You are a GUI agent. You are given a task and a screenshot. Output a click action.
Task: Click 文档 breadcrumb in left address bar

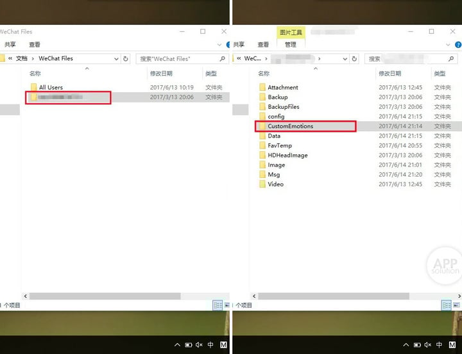[22, 58]
